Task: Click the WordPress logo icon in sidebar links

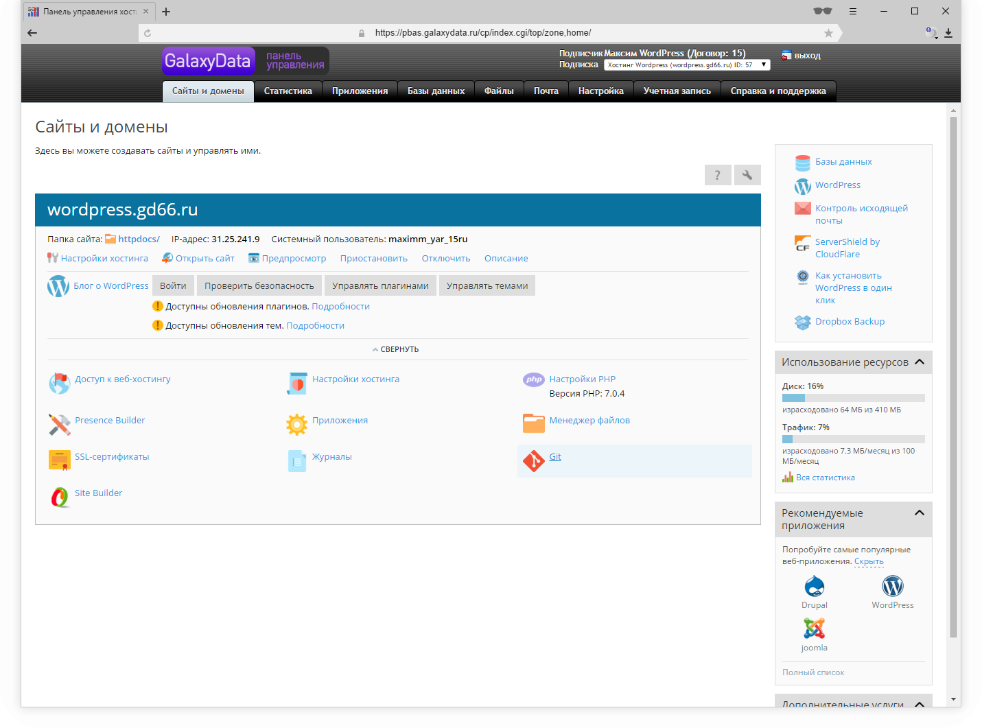Action: (802, 186)
